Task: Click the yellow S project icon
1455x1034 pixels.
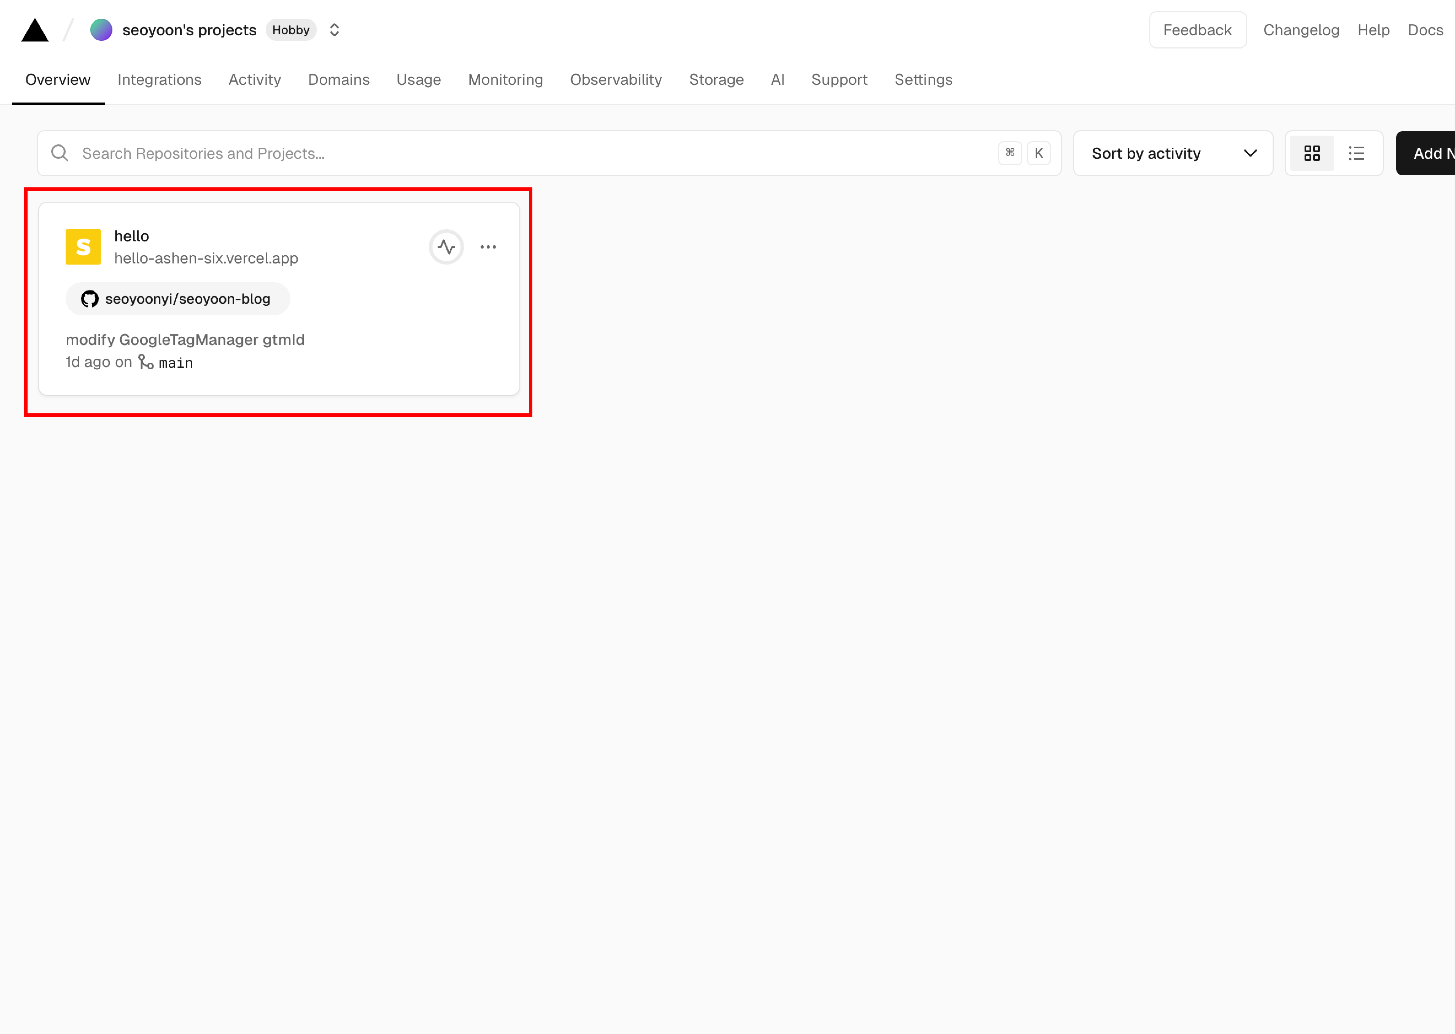Action: (83, 247)
